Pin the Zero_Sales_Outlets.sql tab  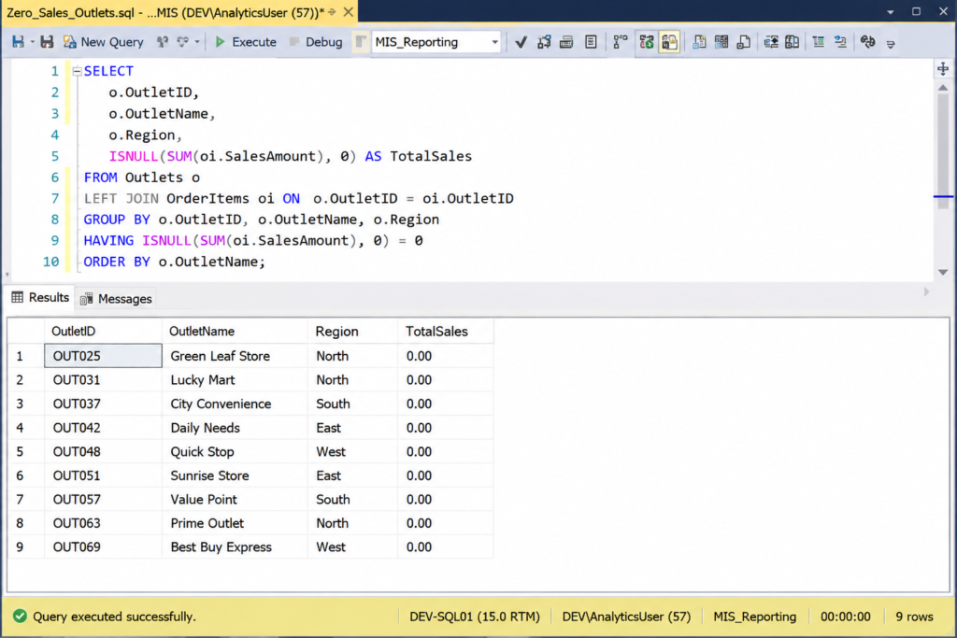tap(332, 12)
